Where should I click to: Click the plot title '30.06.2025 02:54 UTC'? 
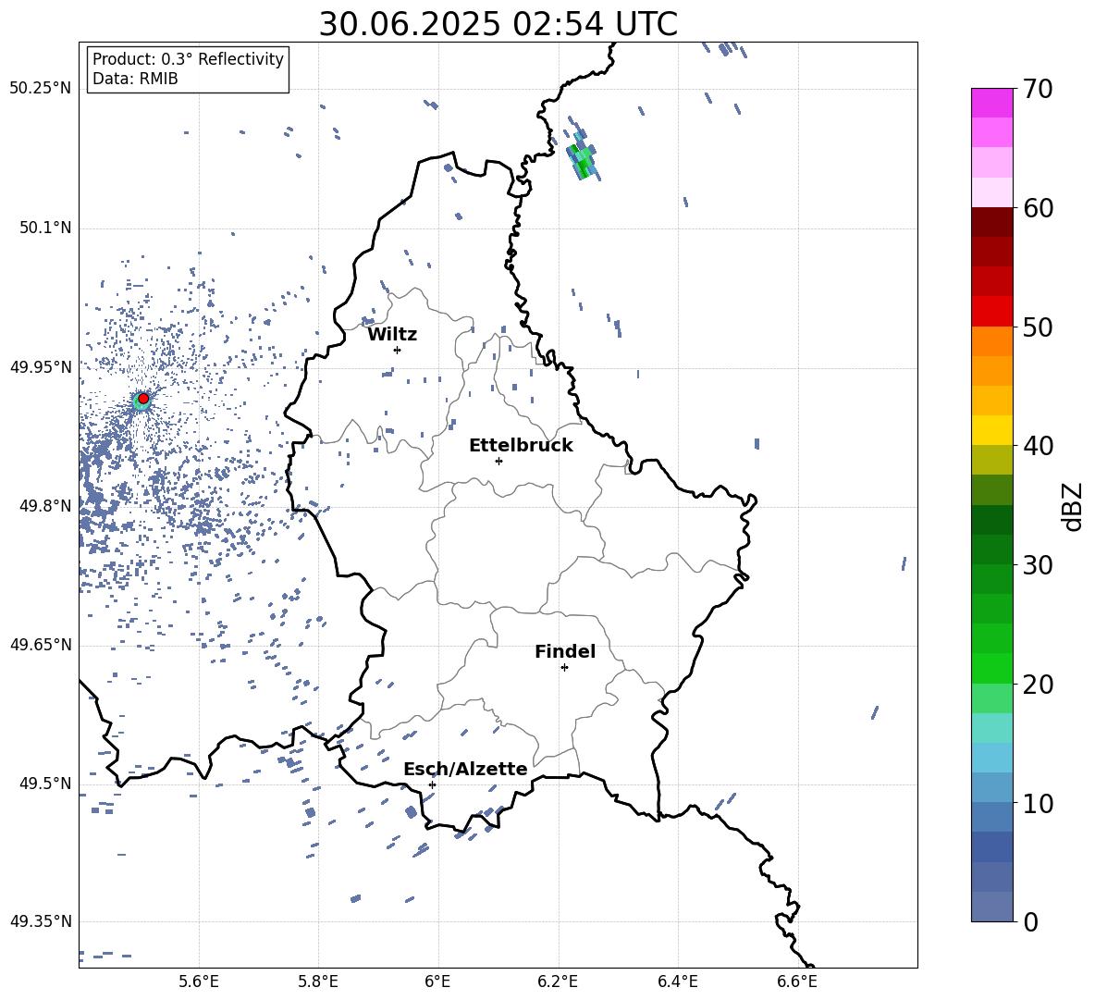click(x=498, y=24)
